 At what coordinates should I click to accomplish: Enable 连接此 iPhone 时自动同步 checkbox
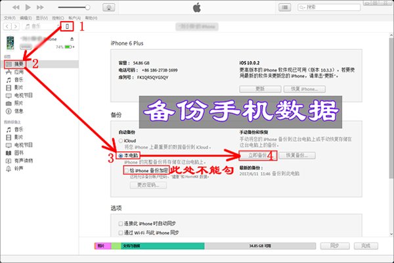121,224
